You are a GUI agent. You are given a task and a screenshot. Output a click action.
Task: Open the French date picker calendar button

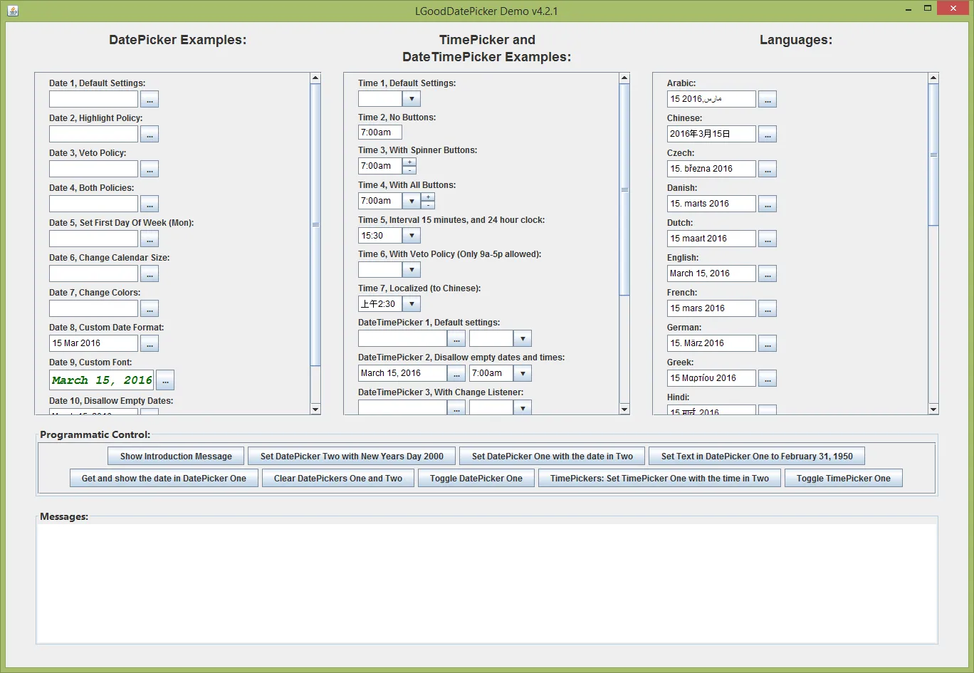pyautogui.click(x=768, y=308)
